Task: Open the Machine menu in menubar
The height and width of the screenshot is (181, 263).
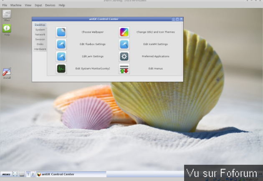Action: pos(16,5)
